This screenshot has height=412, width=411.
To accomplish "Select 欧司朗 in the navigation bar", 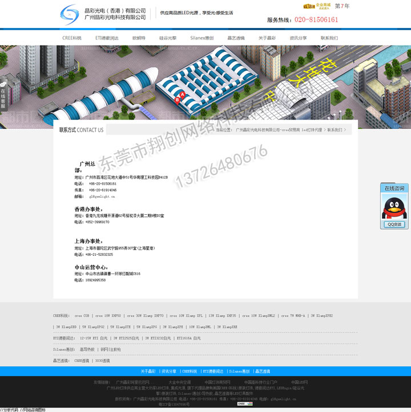I will coord(139,38).
